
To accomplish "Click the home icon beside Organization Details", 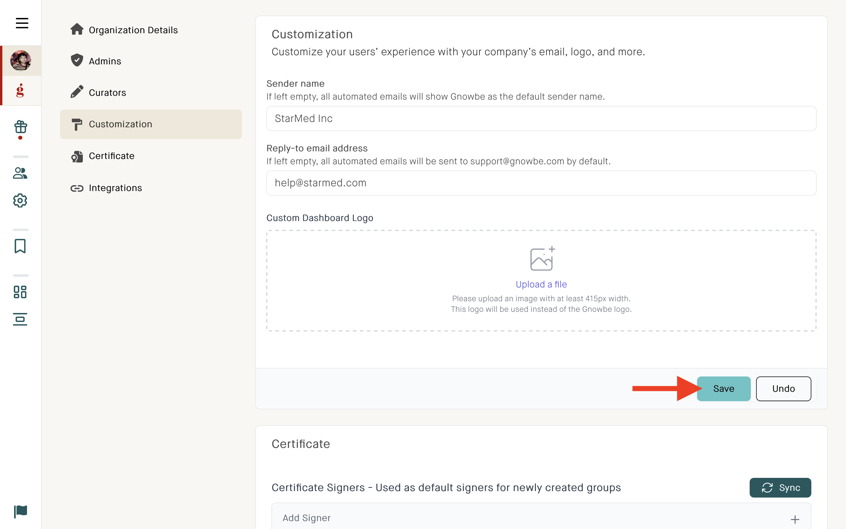I will (77, 29).
